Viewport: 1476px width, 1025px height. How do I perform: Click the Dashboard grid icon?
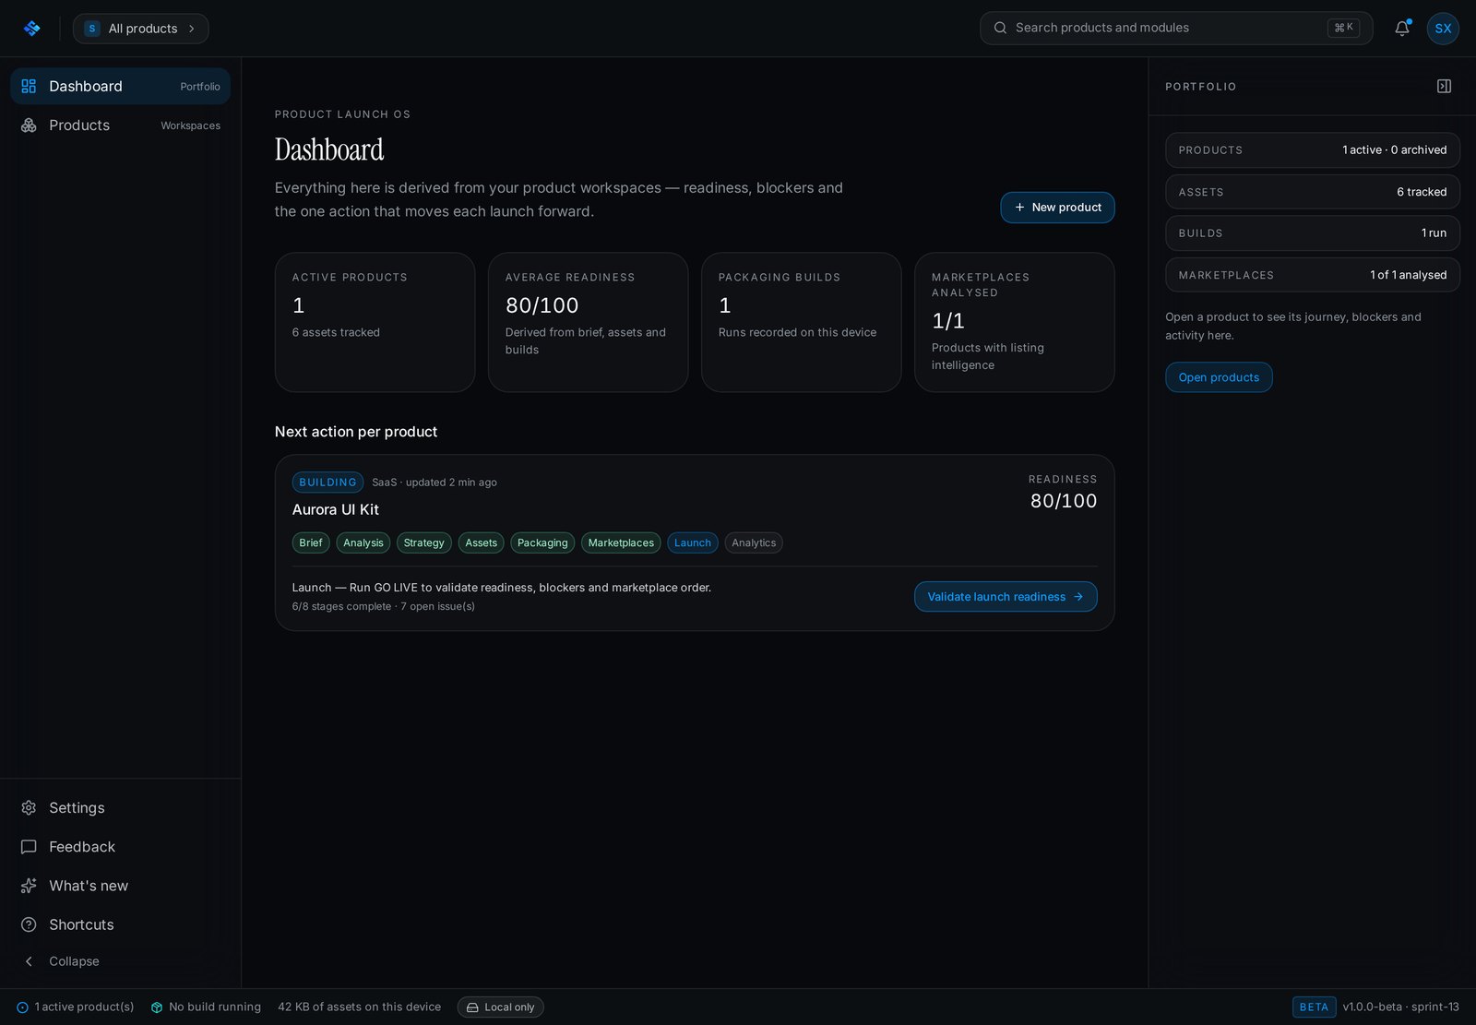tap(29, 86)
